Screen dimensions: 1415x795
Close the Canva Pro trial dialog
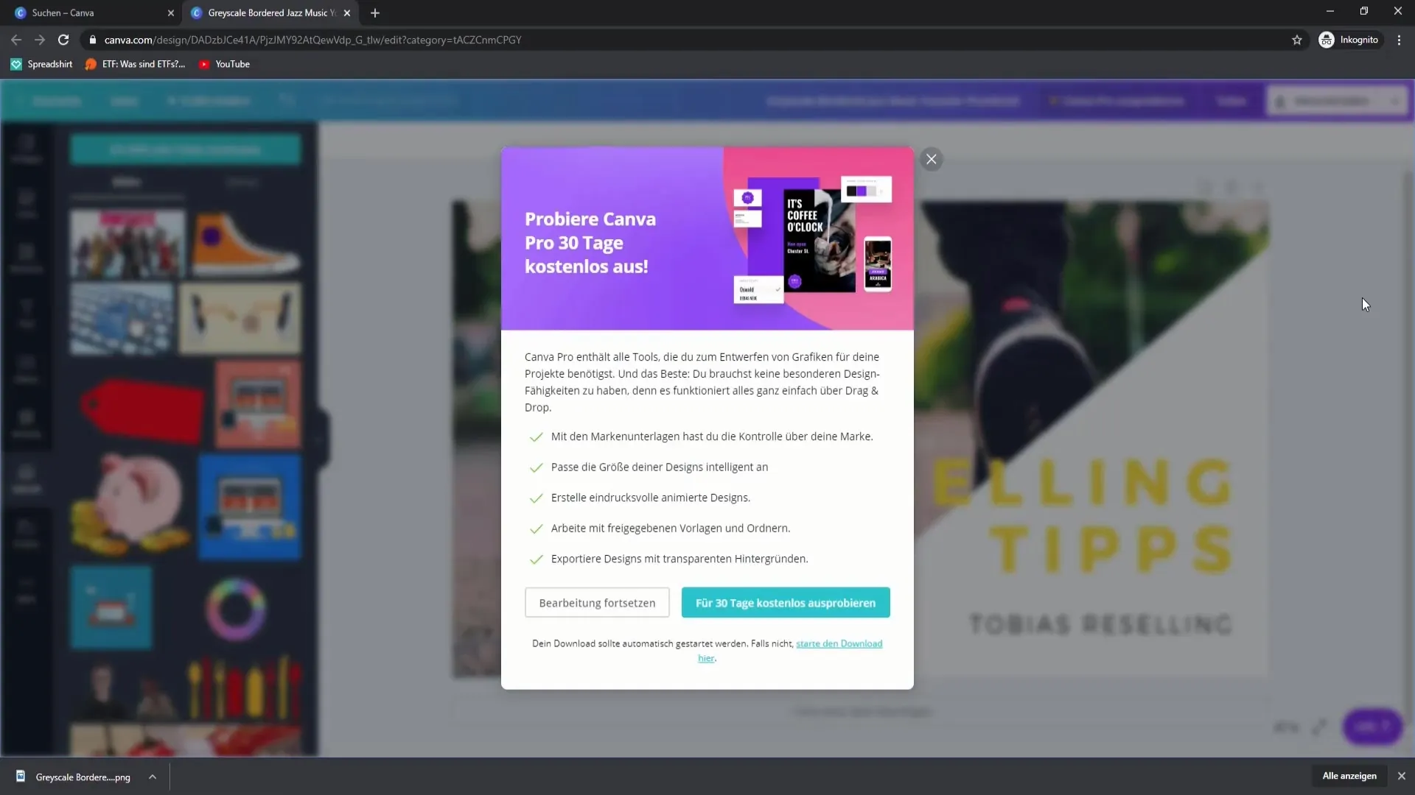point(932,159)
